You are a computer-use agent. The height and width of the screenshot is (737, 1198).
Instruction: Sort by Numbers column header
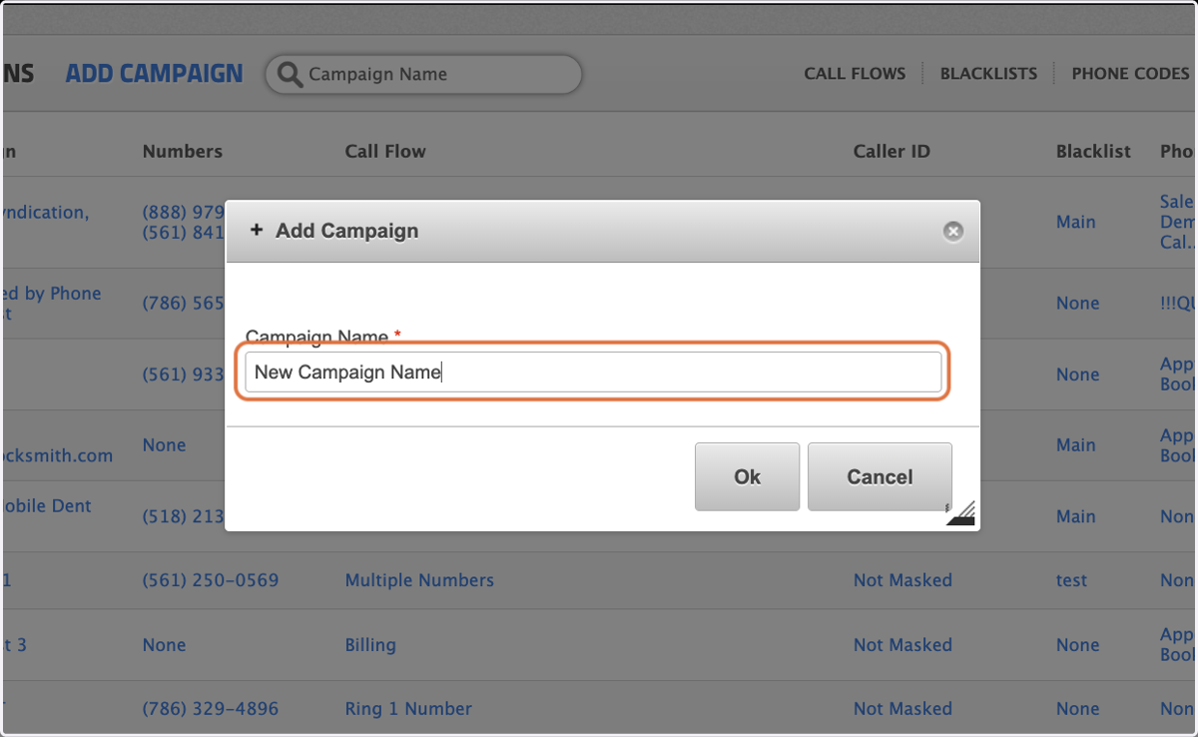tap(183, 152)
